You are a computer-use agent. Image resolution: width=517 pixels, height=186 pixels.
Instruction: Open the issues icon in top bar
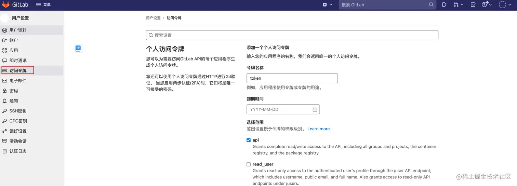click(444, 5)
